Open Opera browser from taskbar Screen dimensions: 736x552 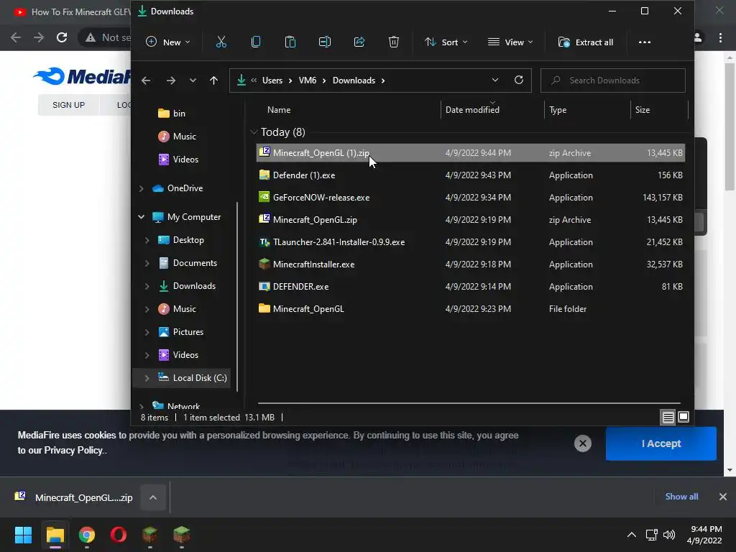tap(119, 535)
